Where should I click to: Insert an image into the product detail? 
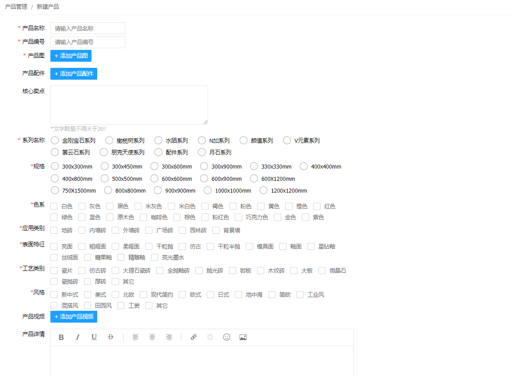pyautogui.click(x=243, y=337)
